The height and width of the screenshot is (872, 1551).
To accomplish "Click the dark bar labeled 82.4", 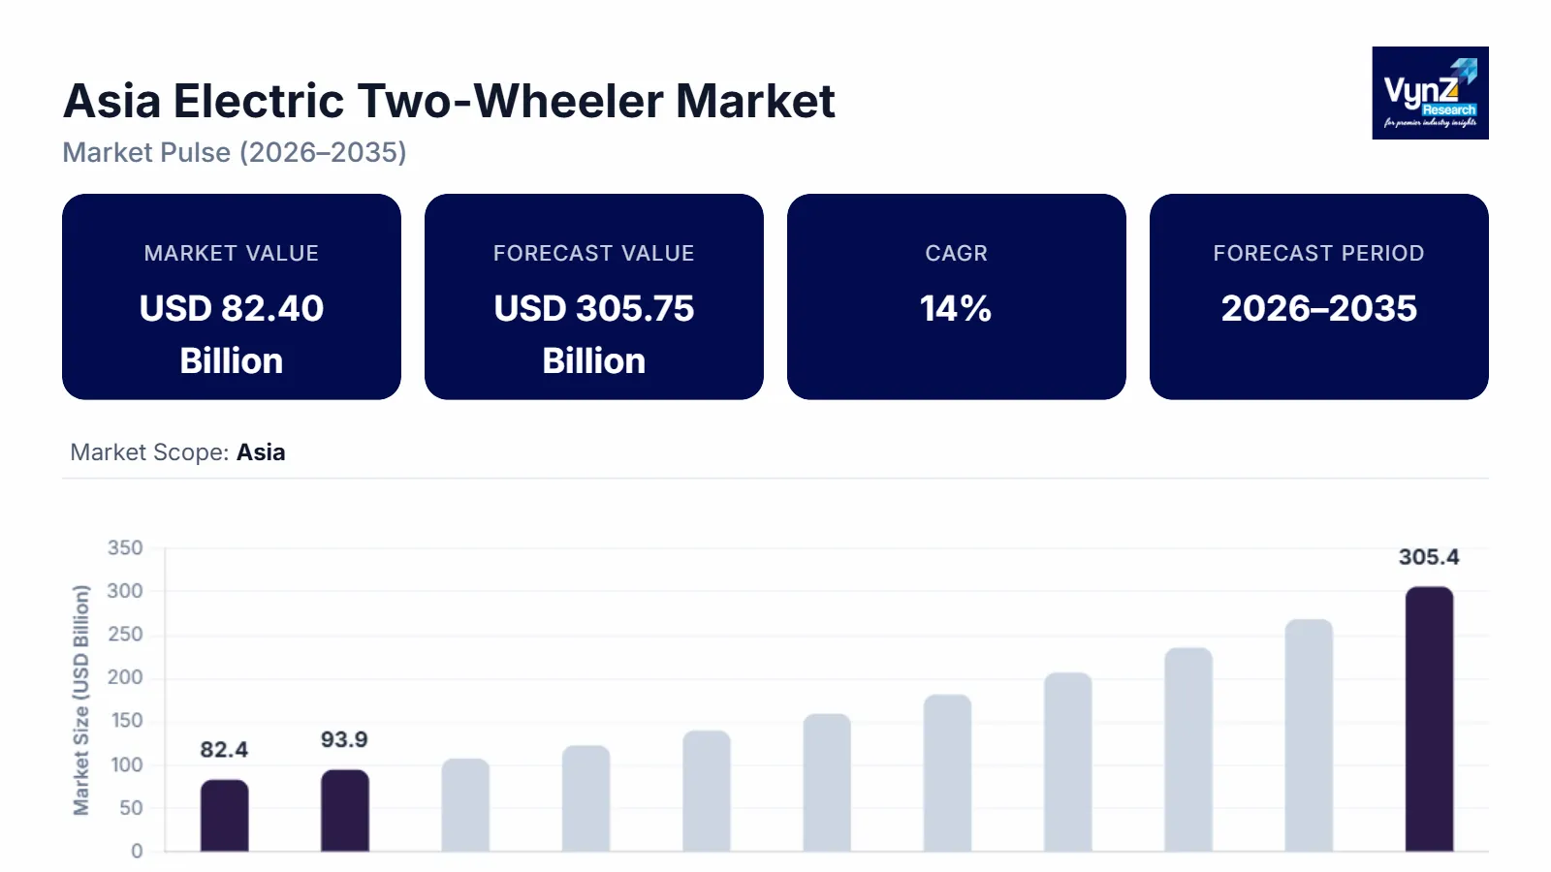I will click(x=225, y=816).
